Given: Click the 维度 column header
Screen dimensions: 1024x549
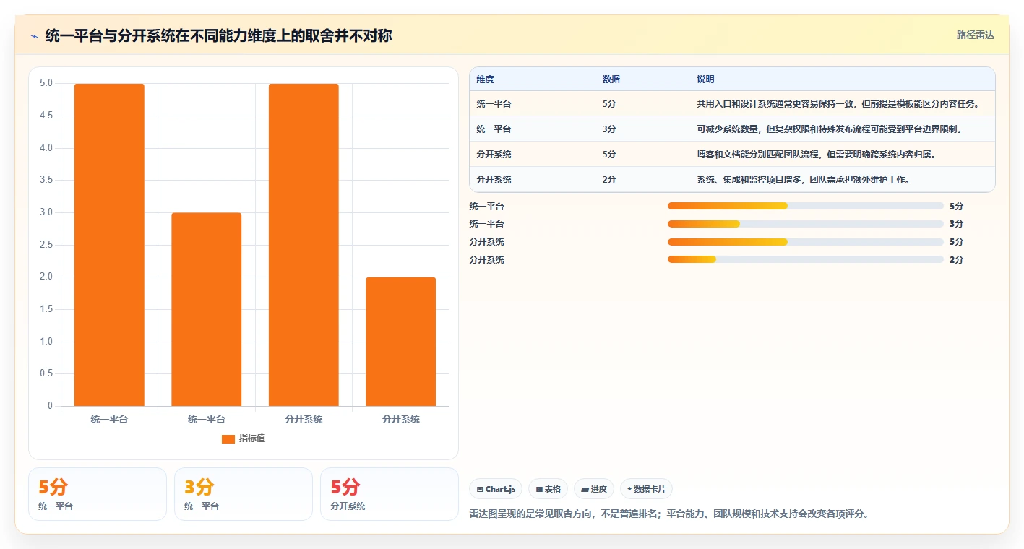Looking at the screenshot, I should pyautogui.click(x=485, y=79).
